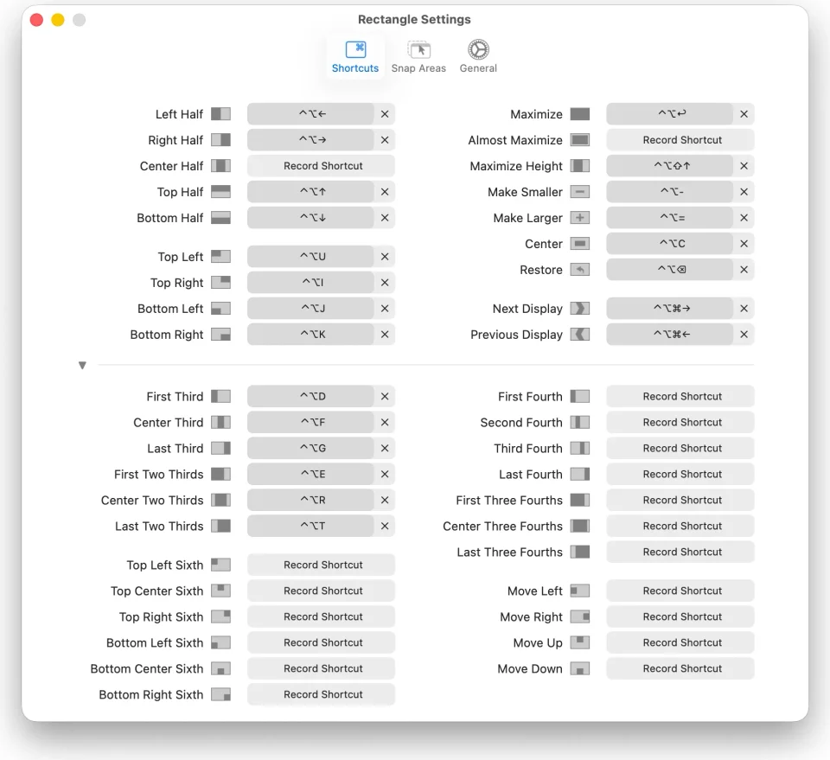The height and width of the screenshot is (760, 830).
Task: Record a shortcut for Move Up
Action: tap(680, 642)
